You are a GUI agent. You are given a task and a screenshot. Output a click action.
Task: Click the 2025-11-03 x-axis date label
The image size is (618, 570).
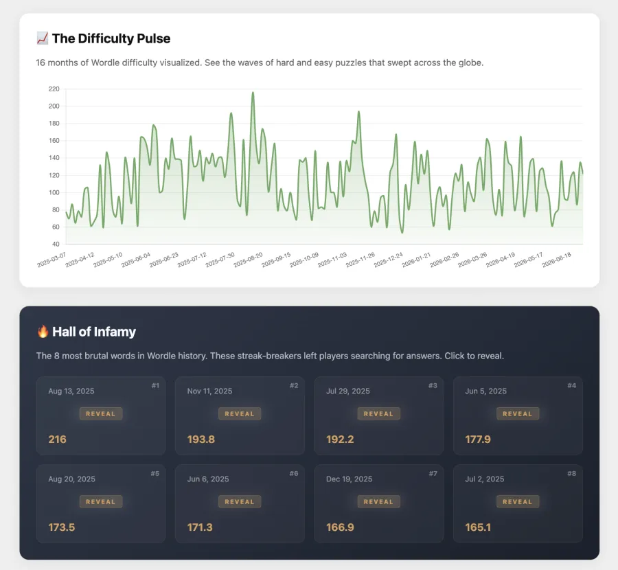click(332, 260)
